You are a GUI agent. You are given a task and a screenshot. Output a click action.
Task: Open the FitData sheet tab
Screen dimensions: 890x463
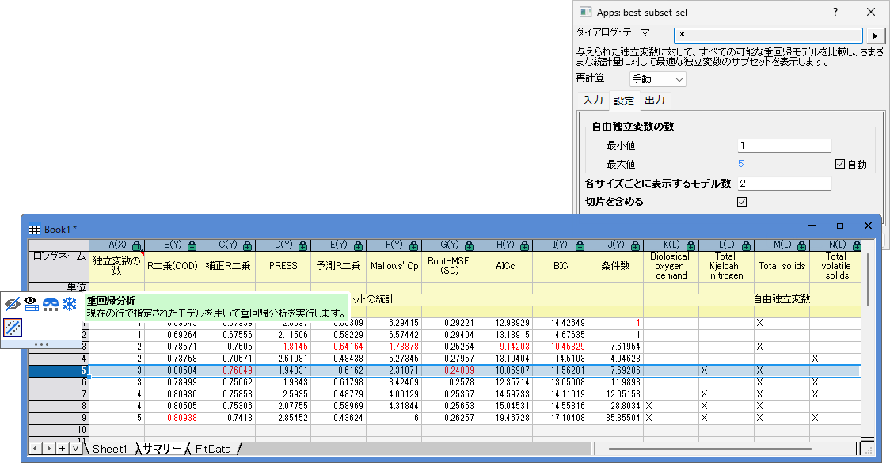click(214, 449)
